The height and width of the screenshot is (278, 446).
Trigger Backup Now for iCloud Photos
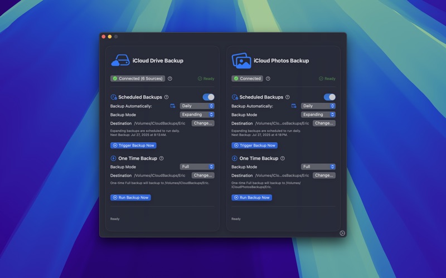[255, 145]
